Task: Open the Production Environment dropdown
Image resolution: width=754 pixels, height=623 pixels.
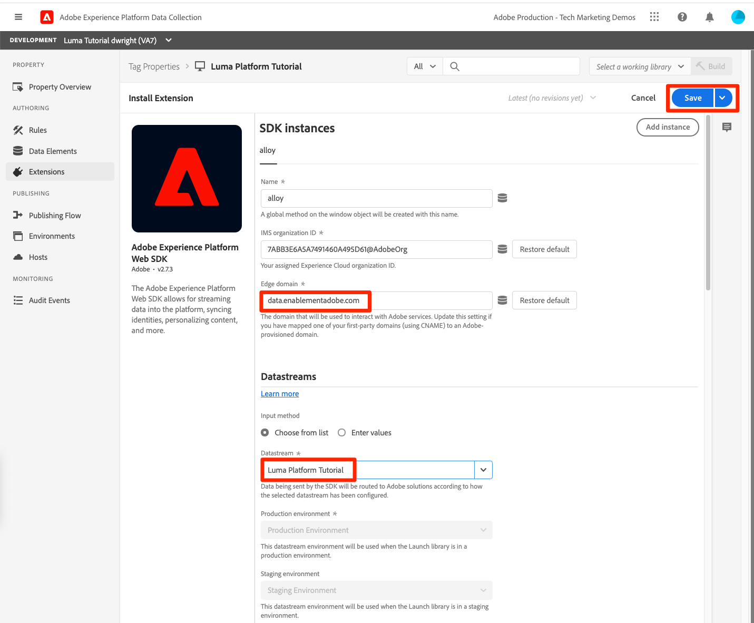Action: (x=377, y=530)
